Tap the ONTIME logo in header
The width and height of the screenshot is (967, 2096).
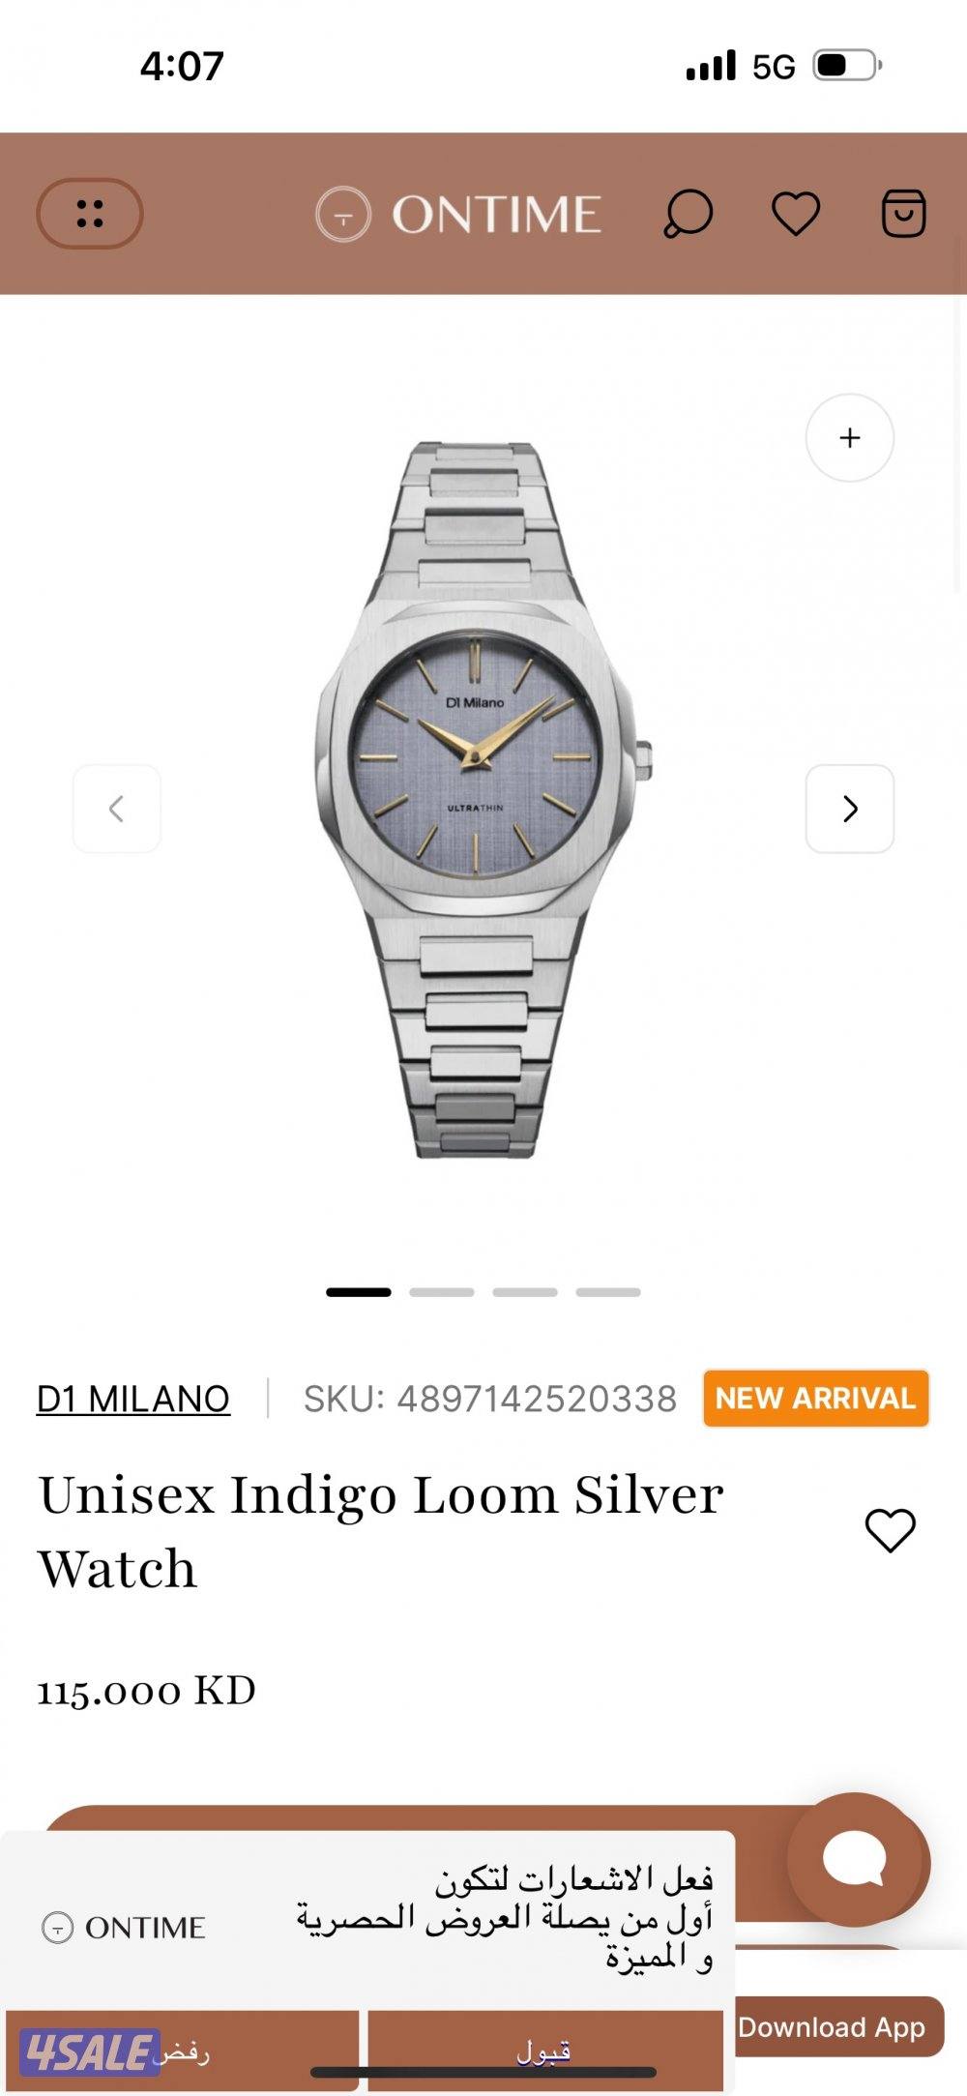coord(458,214)
